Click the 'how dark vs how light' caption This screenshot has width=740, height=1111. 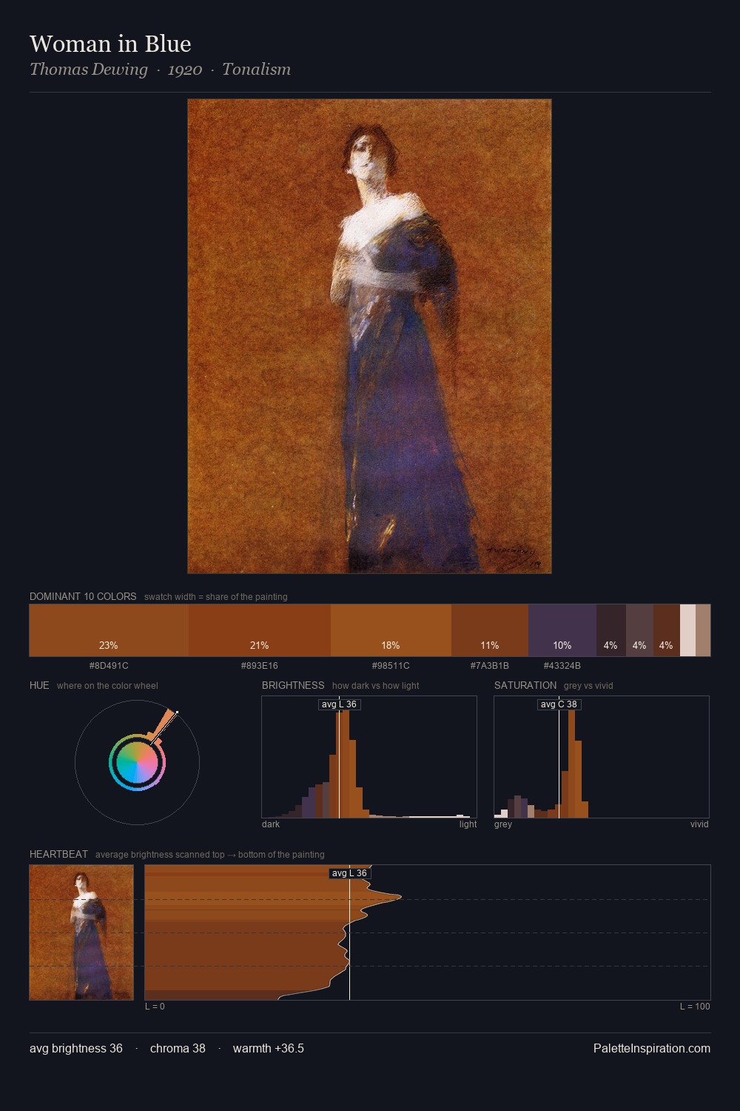pyautogui.click(x=375, y=686)
